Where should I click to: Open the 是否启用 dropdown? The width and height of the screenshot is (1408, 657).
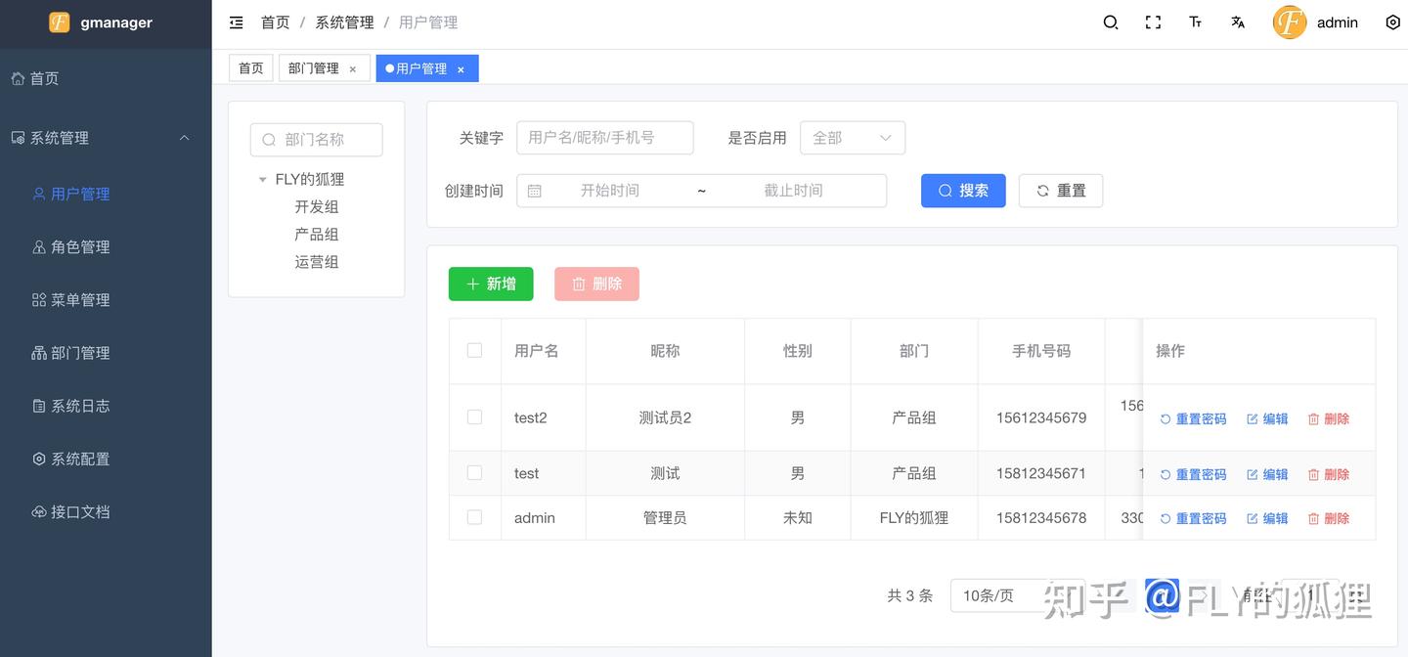click(853, 138)
